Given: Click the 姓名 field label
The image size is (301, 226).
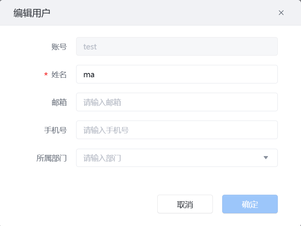Looking at the screenshot, I should click(x=59, y=75).
